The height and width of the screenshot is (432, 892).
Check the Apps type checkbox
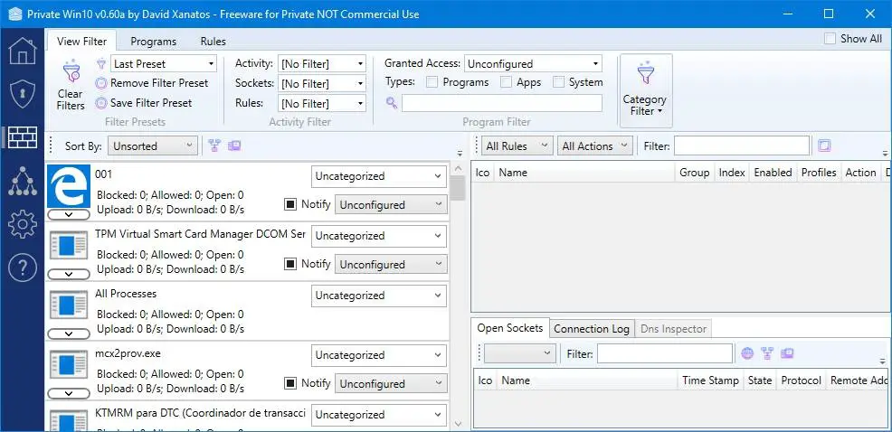pyautogui.click(x=507, y=82)
